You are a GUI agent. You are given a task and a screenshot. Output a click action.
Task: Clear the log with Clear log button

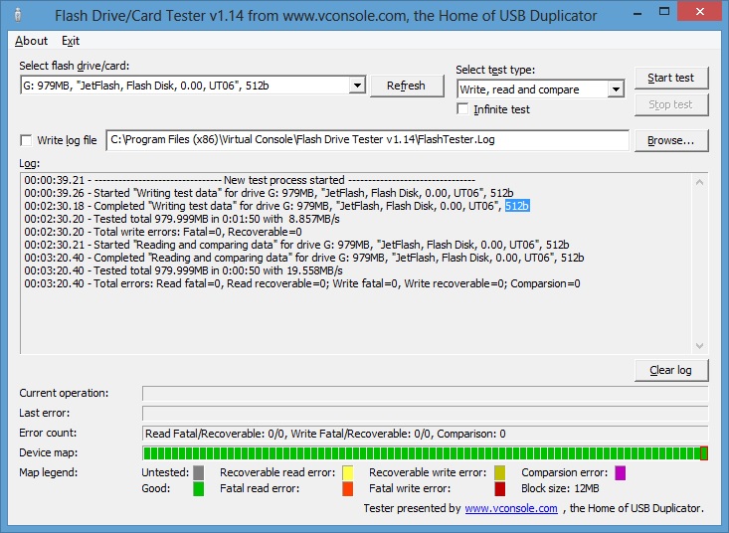pyautogui.click(x=670, y=370)
